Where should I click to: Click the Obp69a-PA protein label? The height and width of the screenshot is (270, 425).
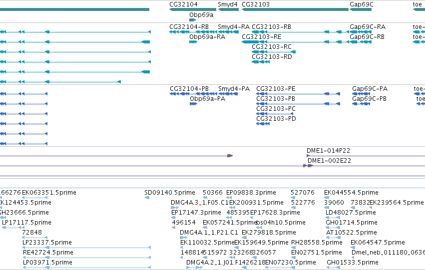pos(207,99)
